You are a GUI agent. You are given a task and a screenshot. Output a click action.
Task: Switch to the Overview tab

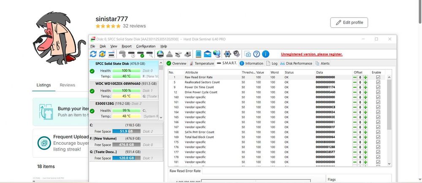(x=176, y=63)
